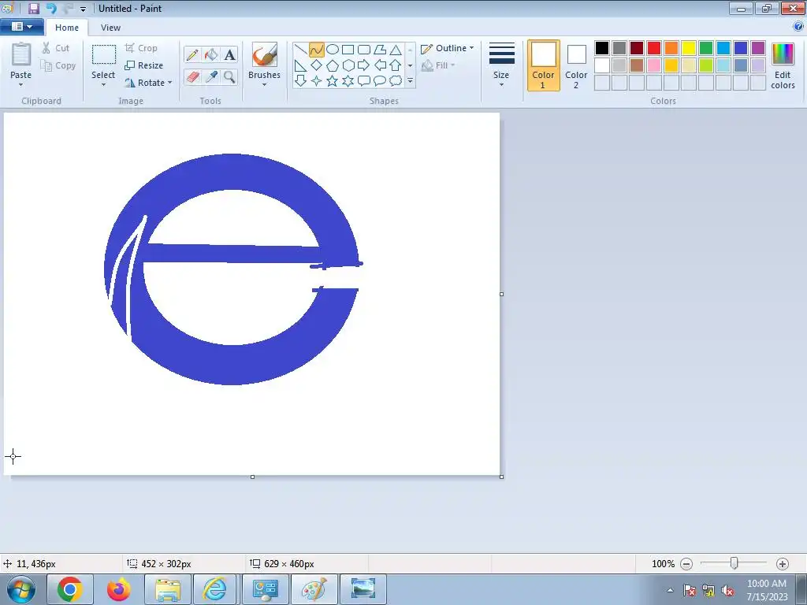This screenshot has height=605, width=807.
Task: Choose the Curve shape
Action: [x=317, y=50]
